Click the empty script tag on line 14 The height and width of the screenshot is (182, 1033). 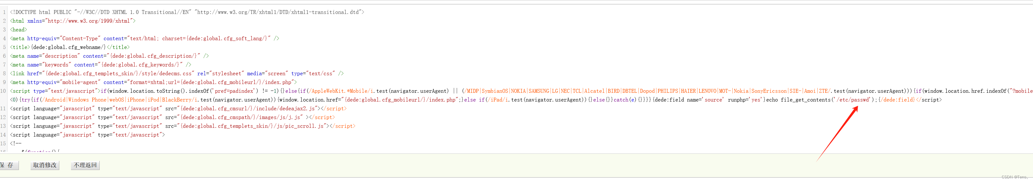click(87, 135)
